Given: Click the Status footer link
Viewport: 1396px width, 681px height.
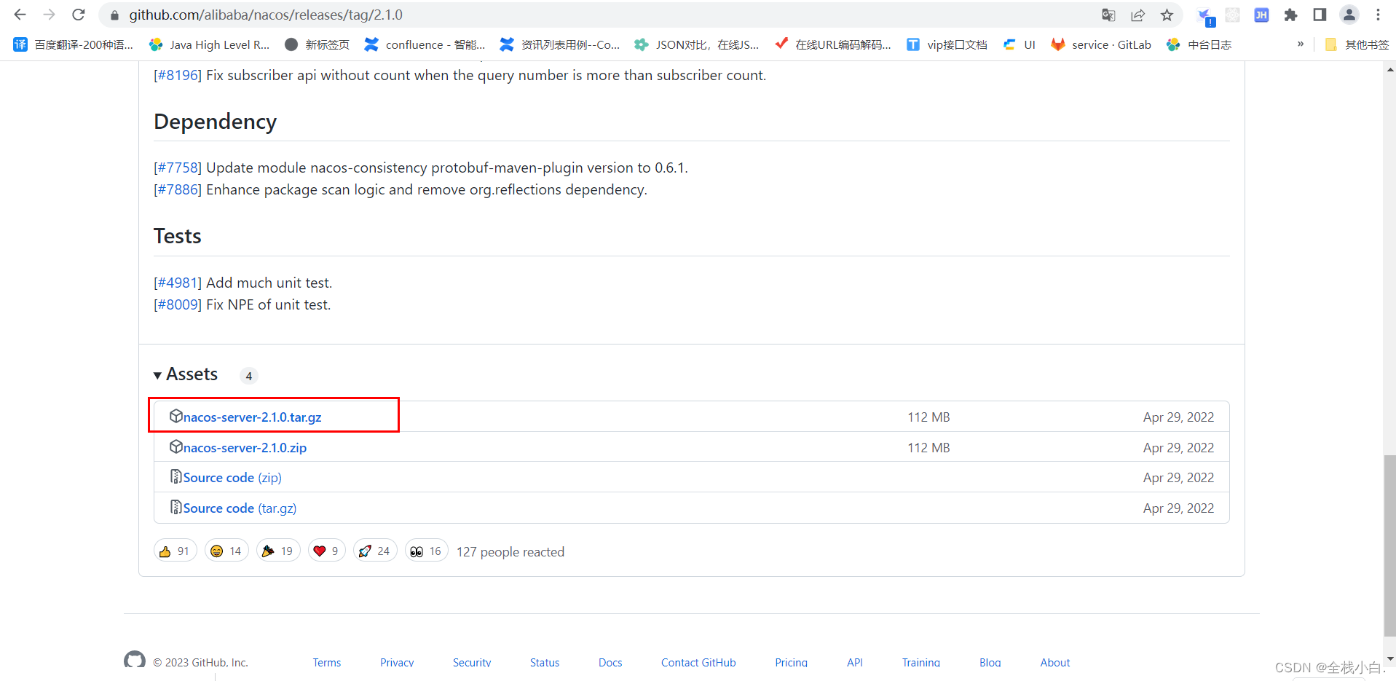Looking at the screenshot, I should pyautogui.click(x=545, y=662).
